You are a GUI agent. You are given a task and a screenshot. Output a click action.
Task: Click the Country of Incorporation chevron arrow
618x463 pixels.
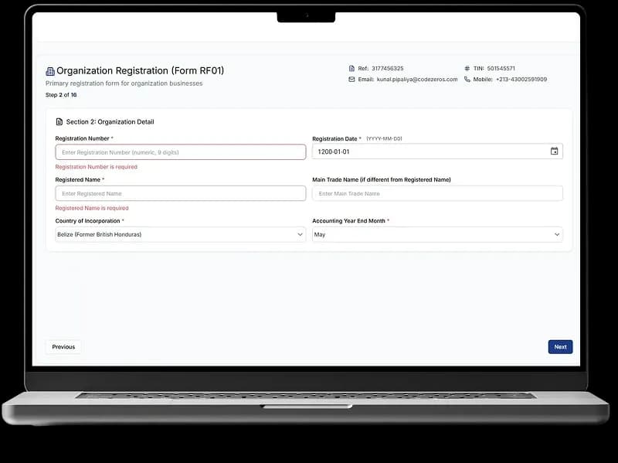[301, 234]
